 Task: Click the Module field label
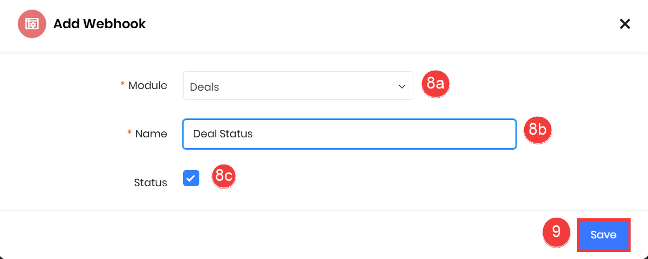pos(148,85)
